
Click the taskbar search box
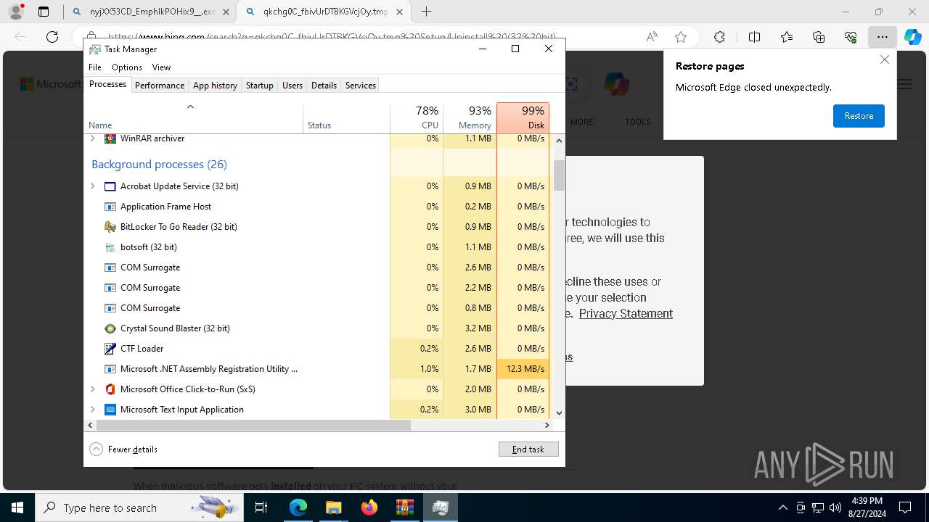pos(138,507)
